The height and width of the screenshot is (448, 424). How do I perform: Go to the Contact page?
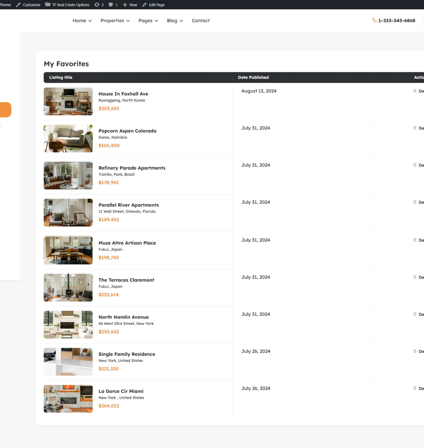coord(200,21)
